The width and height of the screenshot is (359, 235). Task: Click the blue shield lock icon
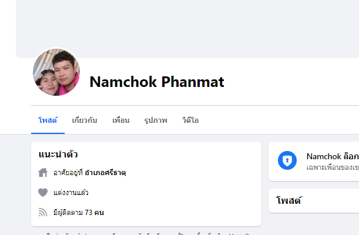coord(287,161)
